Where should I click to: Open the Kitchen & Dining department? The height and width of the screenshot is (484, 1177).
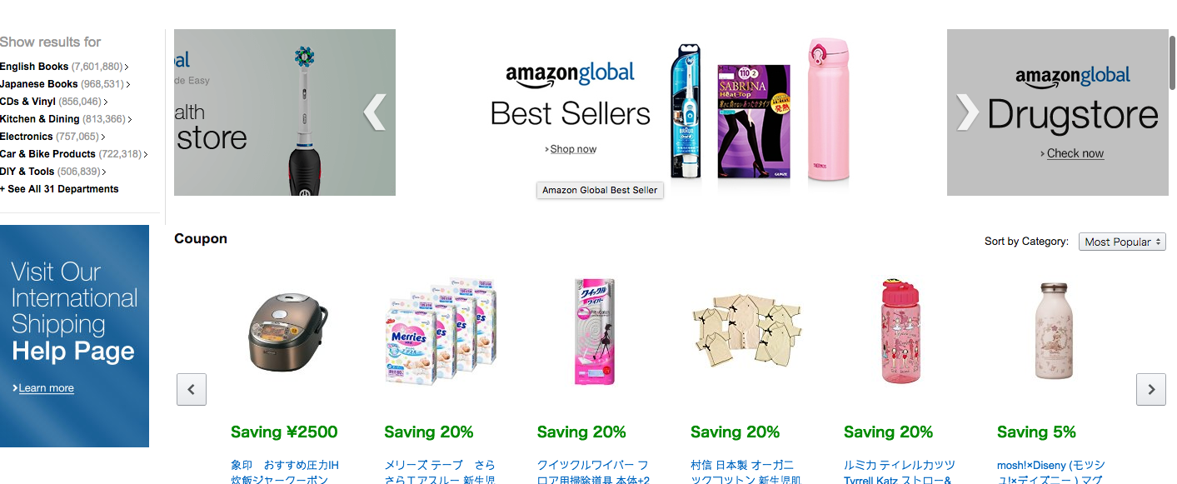(40, 119)
